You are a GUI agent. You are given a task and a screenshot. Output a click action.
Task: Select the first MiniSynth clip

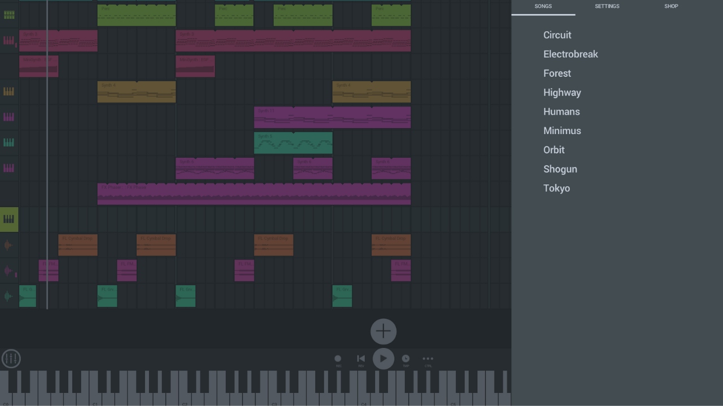tap(39, 66)
